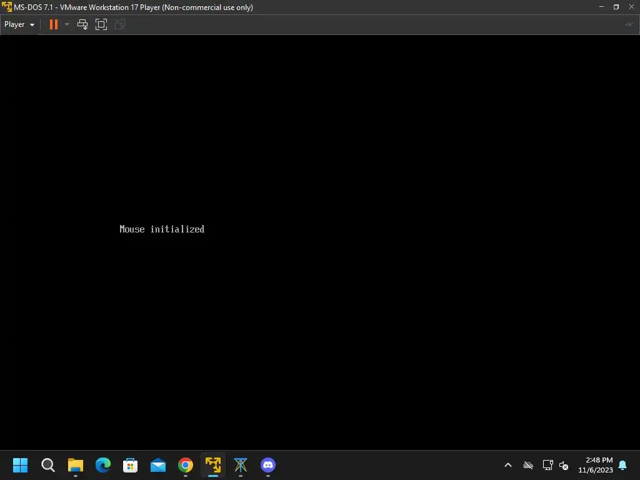640x480 pixels.
Task: Open the notifications bell
Action: click(623, 465)
